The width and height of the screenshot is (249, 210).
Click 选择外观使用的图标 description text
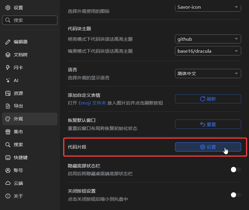tap(89, 11)
